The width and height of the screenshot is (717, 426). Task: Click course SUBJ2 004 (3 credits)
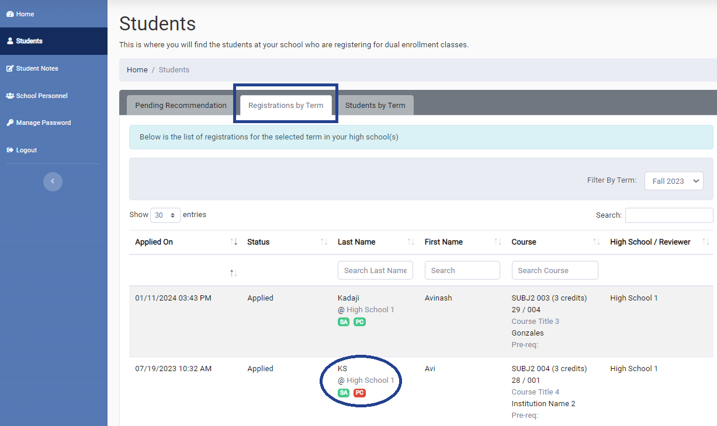[549, 369]
